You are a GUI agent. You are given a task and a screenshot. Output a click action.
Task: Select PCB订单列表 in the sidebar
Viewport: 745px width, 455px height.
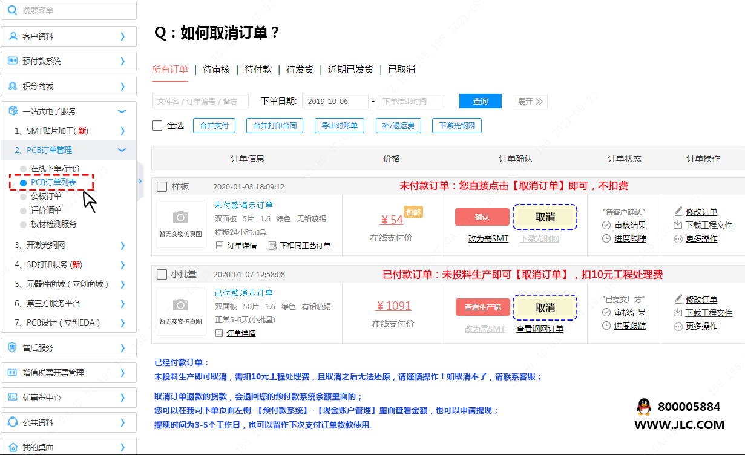point(53,182)
